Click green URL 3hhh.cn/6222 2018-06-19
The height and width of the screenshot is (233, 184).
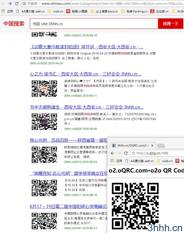click(81, 35)
